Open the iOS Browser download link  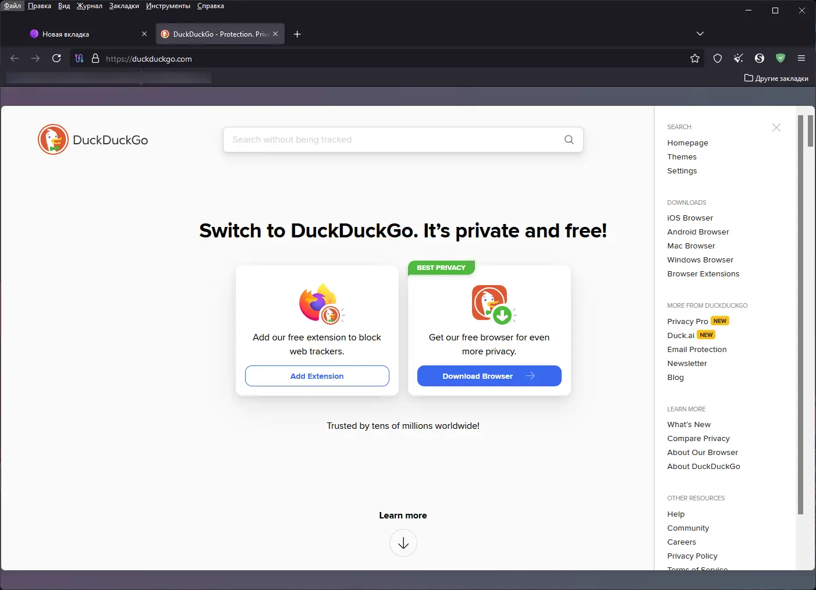[x=690, y=218]
